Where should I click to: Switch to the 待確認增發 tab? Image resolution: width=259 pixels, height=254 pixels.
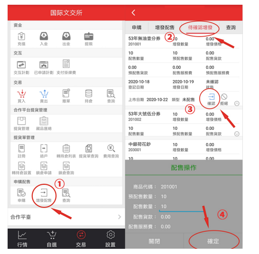click(200, 27)
